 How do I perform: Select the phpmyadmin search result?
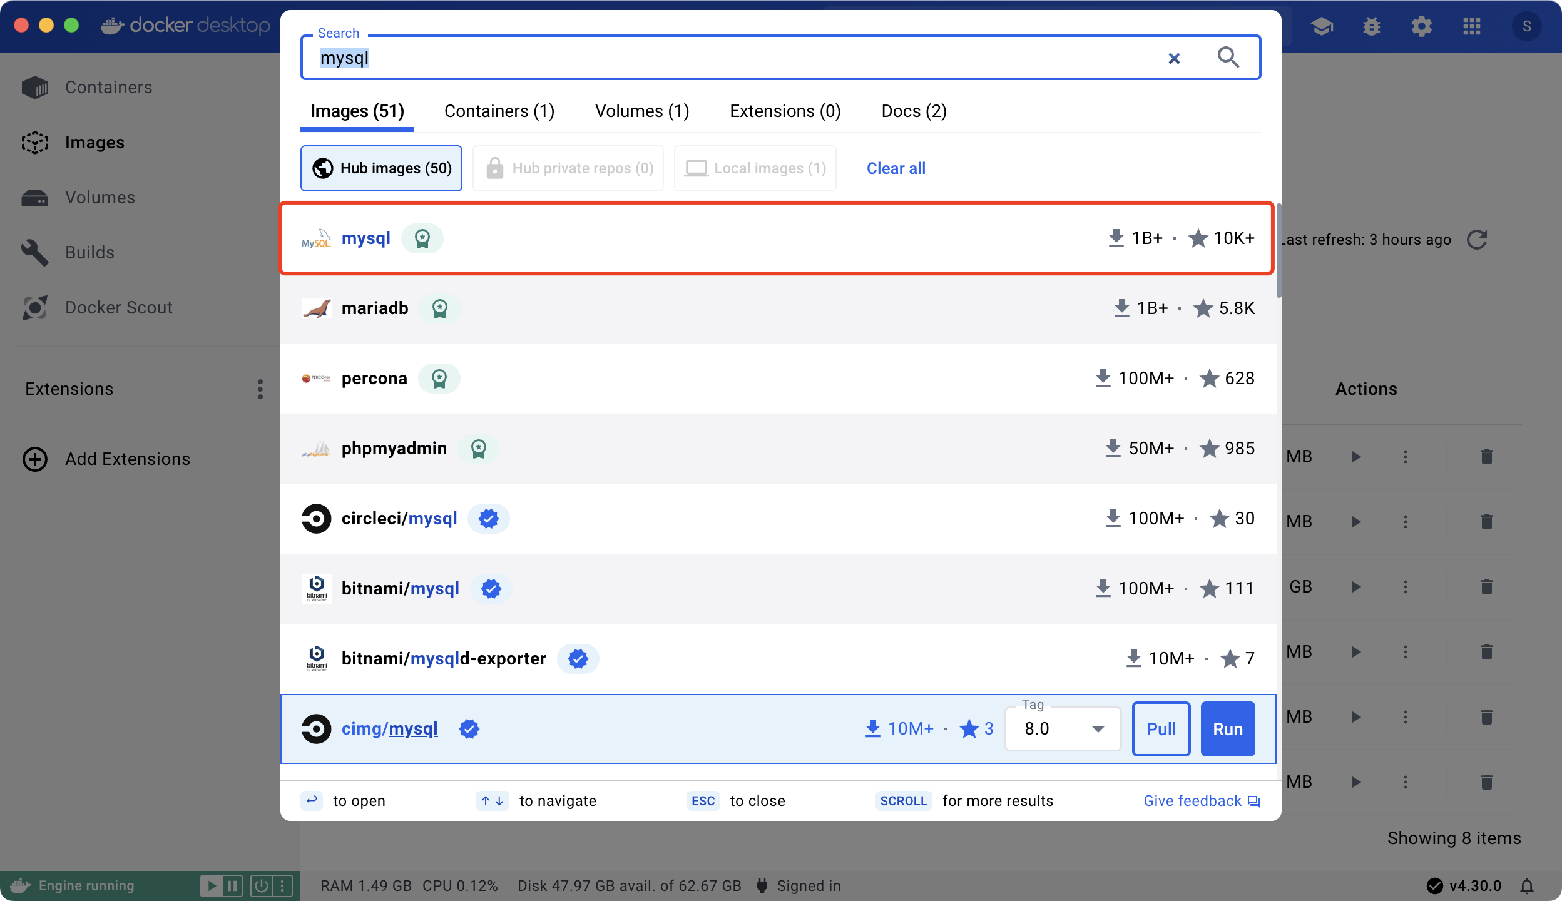click(x=778, y=449)
